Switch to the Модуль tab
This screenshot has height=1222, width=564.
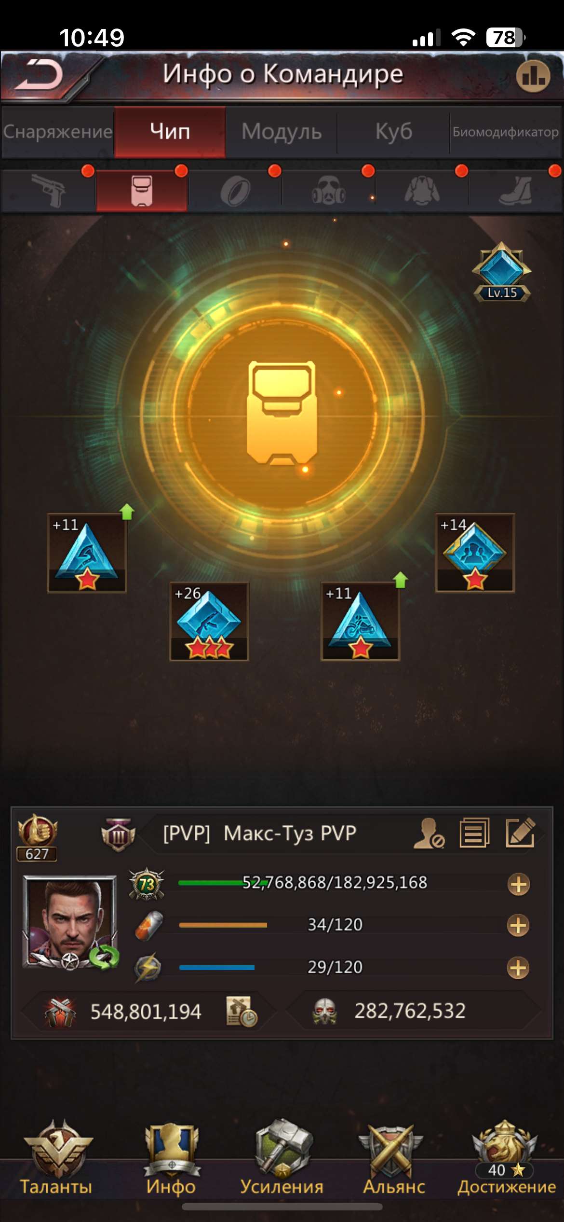click(x=282, y=131)
